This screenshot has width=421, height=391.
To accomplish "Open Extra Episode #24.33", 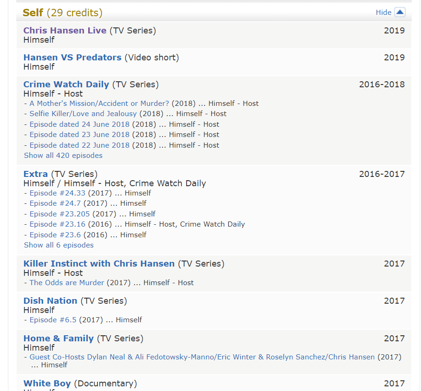I will pyautogui.click(x=57, y=193).
